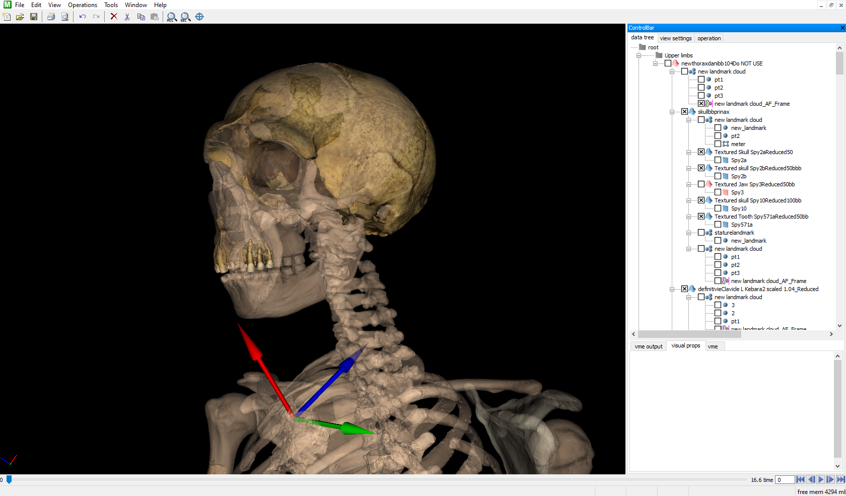
Task: Click the Undo arrow icon
Action: pyautogui.click(x=83, y=17)
